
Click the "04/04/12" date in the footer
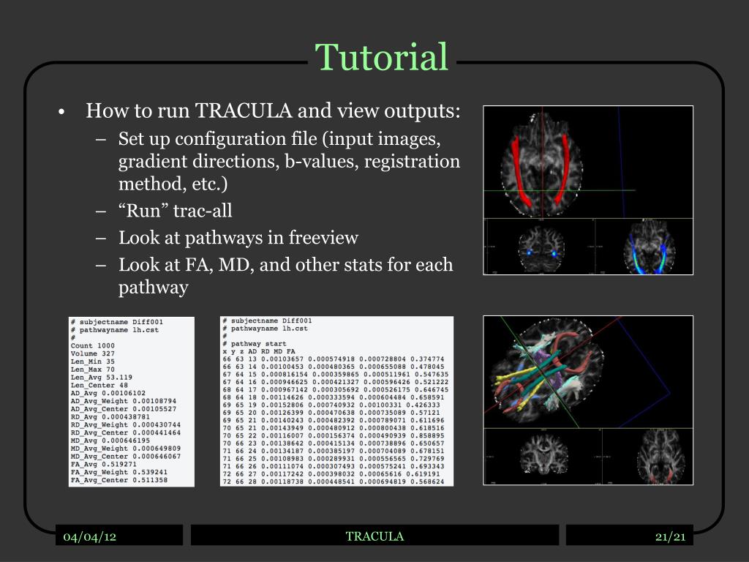90,536
